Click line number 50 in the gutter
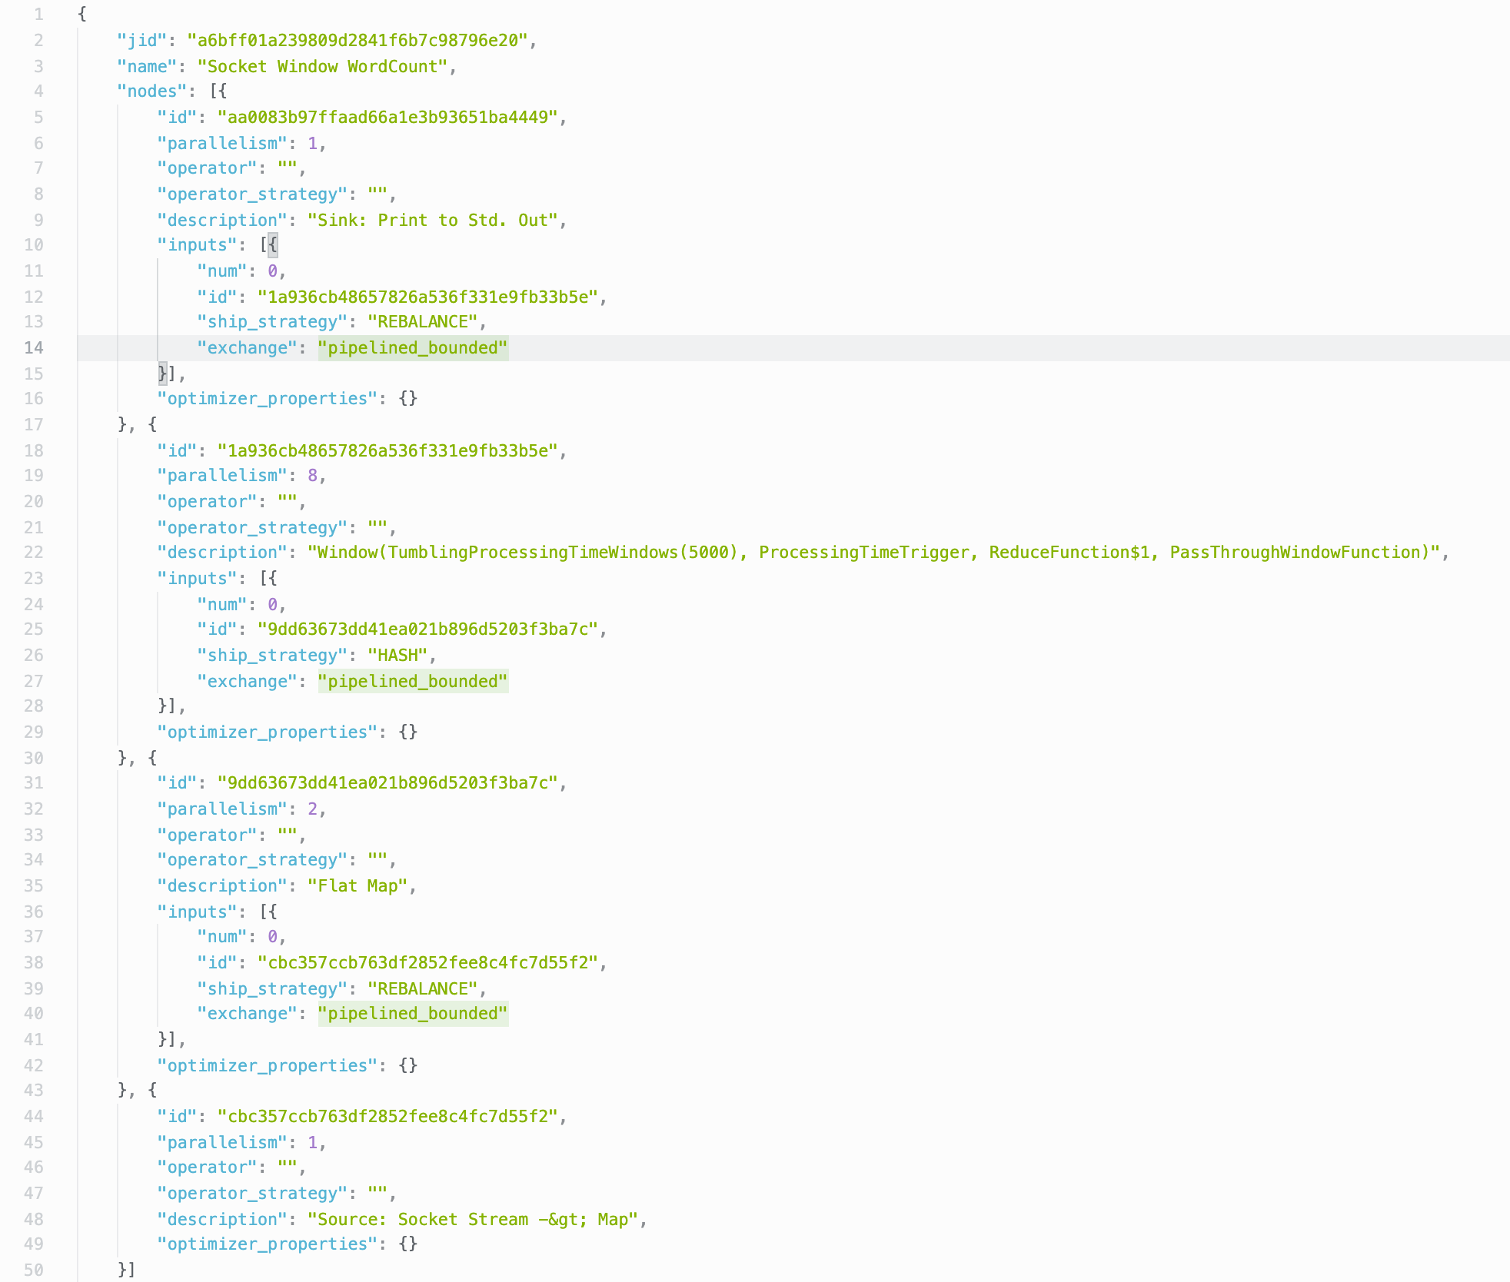The width and height of the screenshot is (1510, 1282). point(33,1270)
